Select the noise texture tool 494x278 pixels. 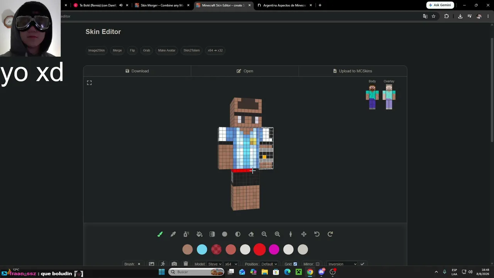pyautogui.click(x=212, y=234)
